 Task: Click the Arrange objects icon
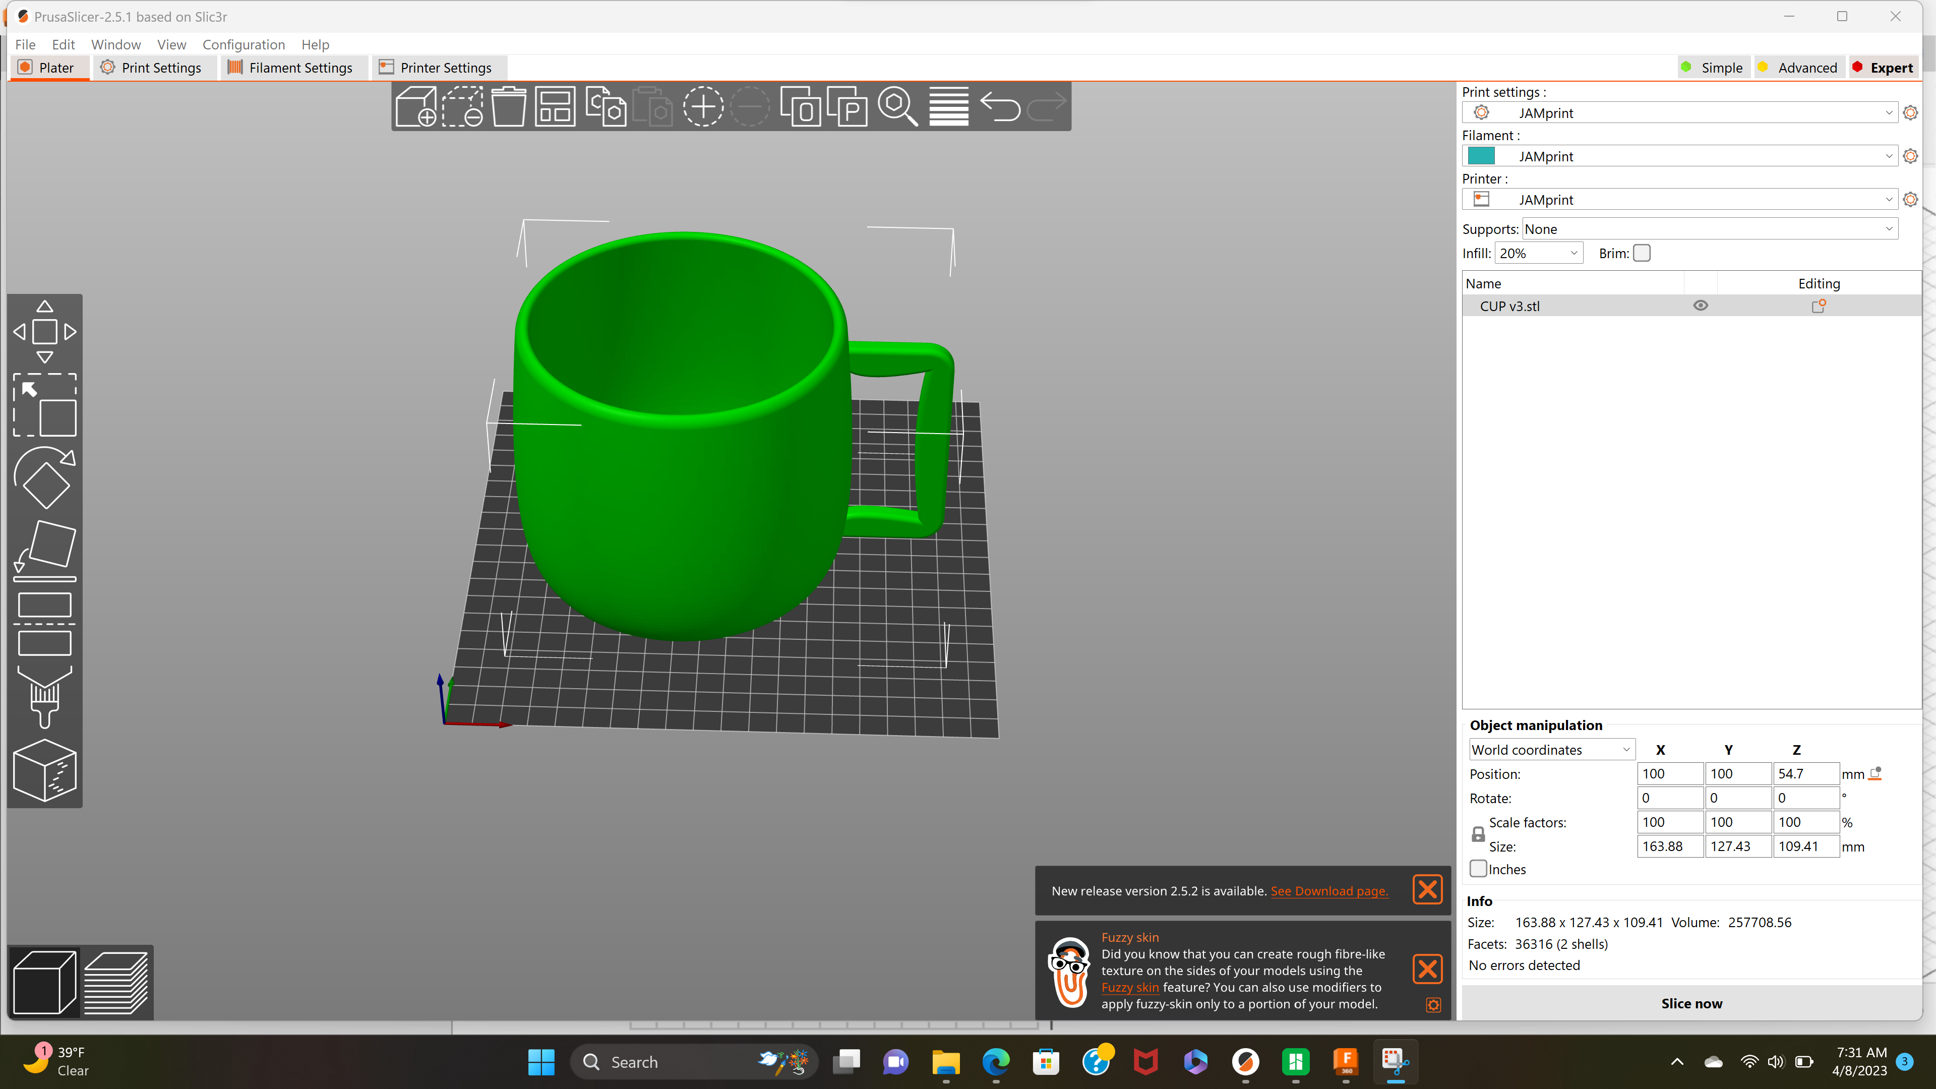pos(555,107)
